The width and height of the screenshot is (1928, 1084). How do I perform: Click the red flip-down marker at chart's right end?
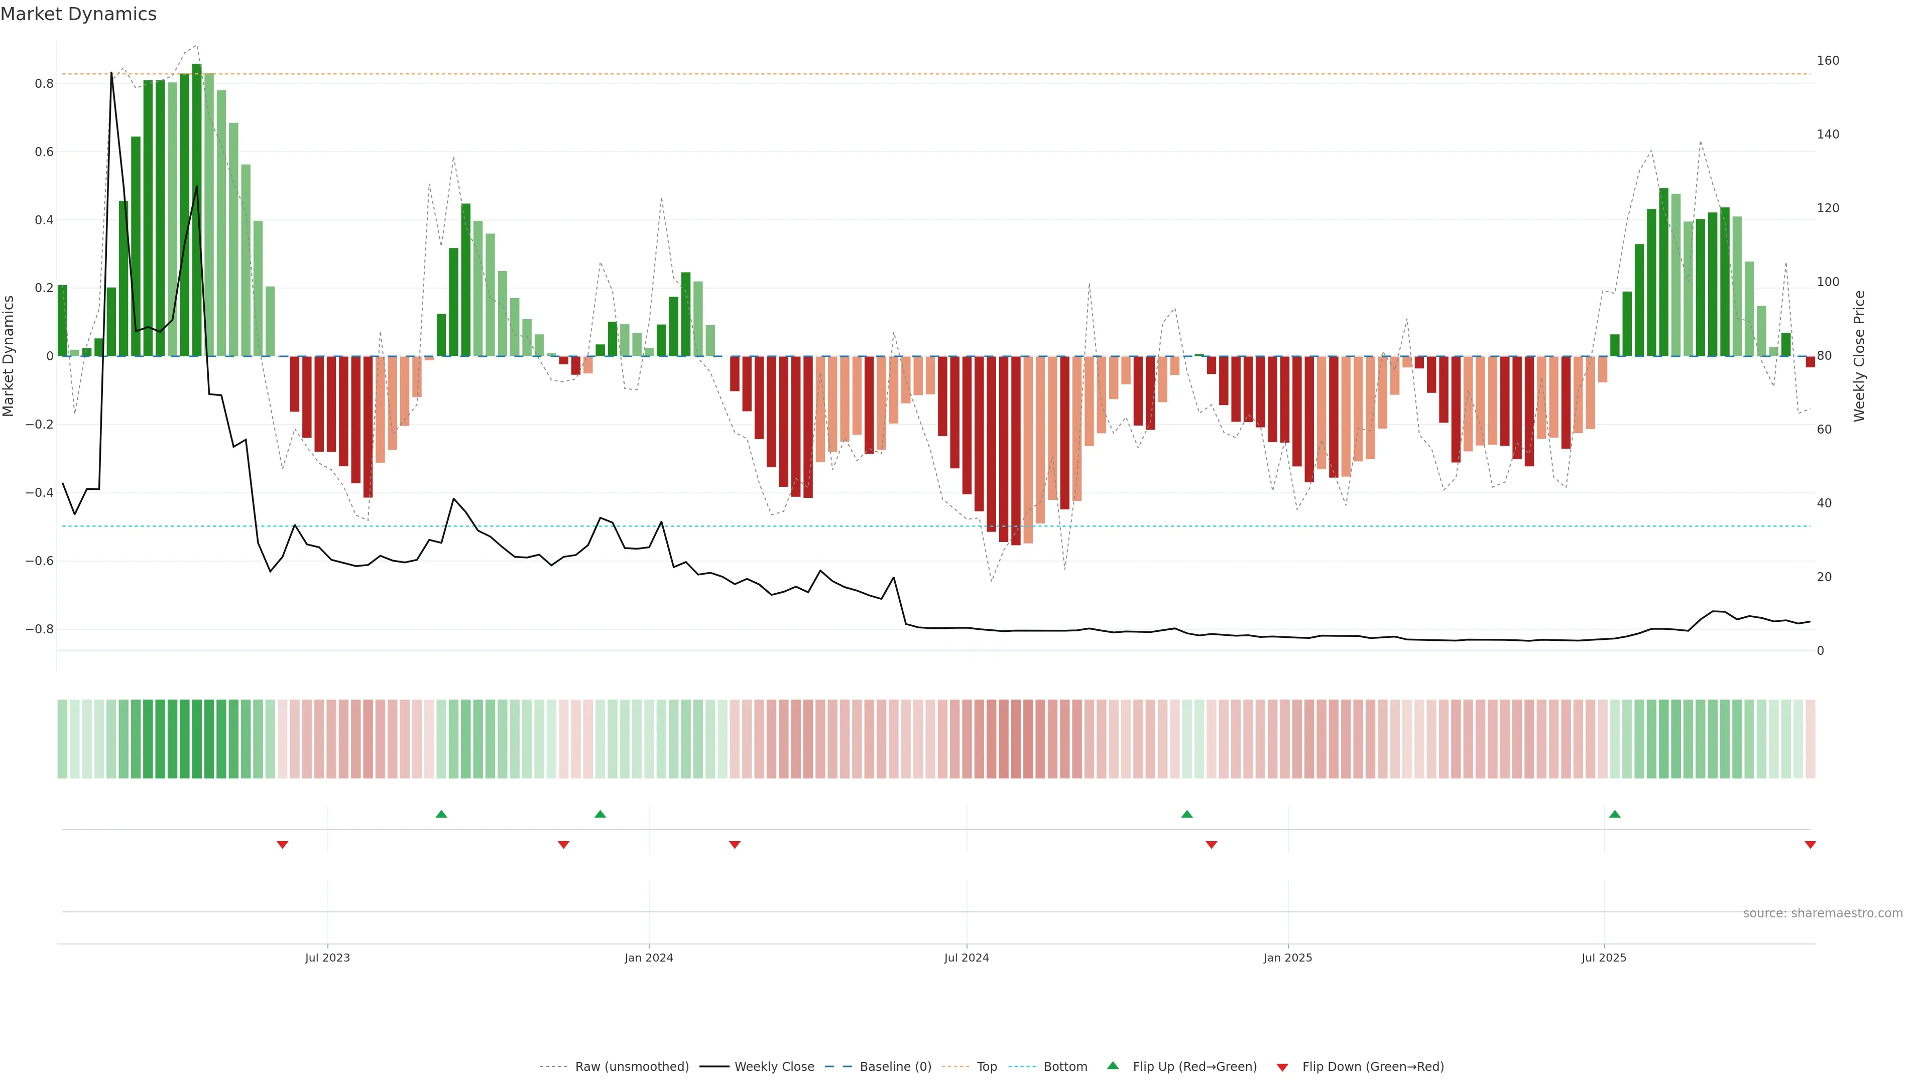point(1810,845)
